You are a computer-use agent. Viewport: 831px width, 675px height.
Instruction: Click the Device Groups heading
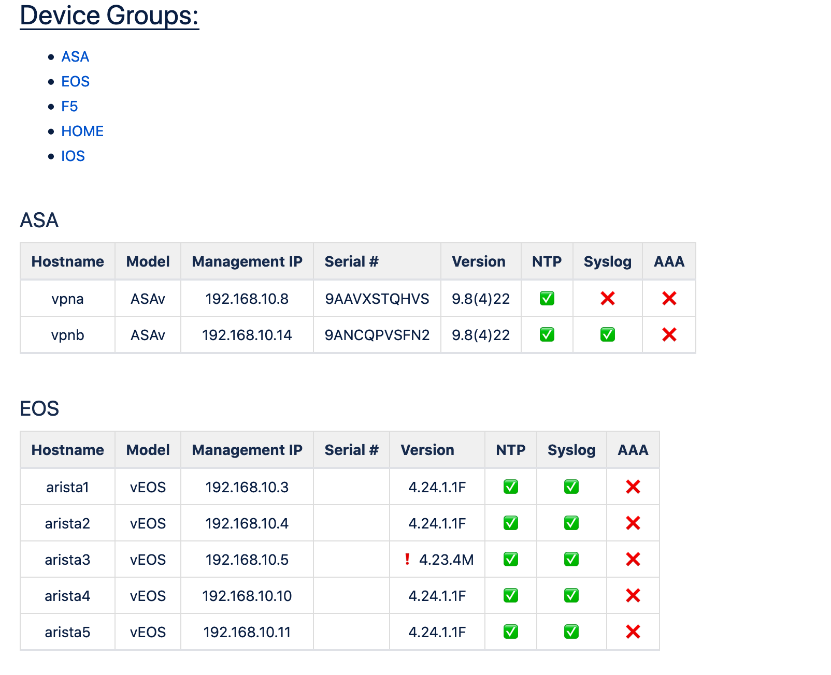[x=109, y=16]
